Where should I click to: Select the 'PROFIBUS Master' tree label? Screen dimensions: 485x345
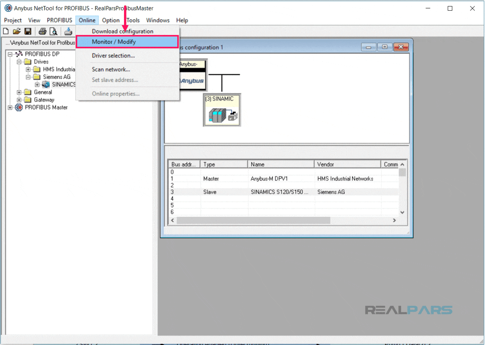click(x=46, y=107)
